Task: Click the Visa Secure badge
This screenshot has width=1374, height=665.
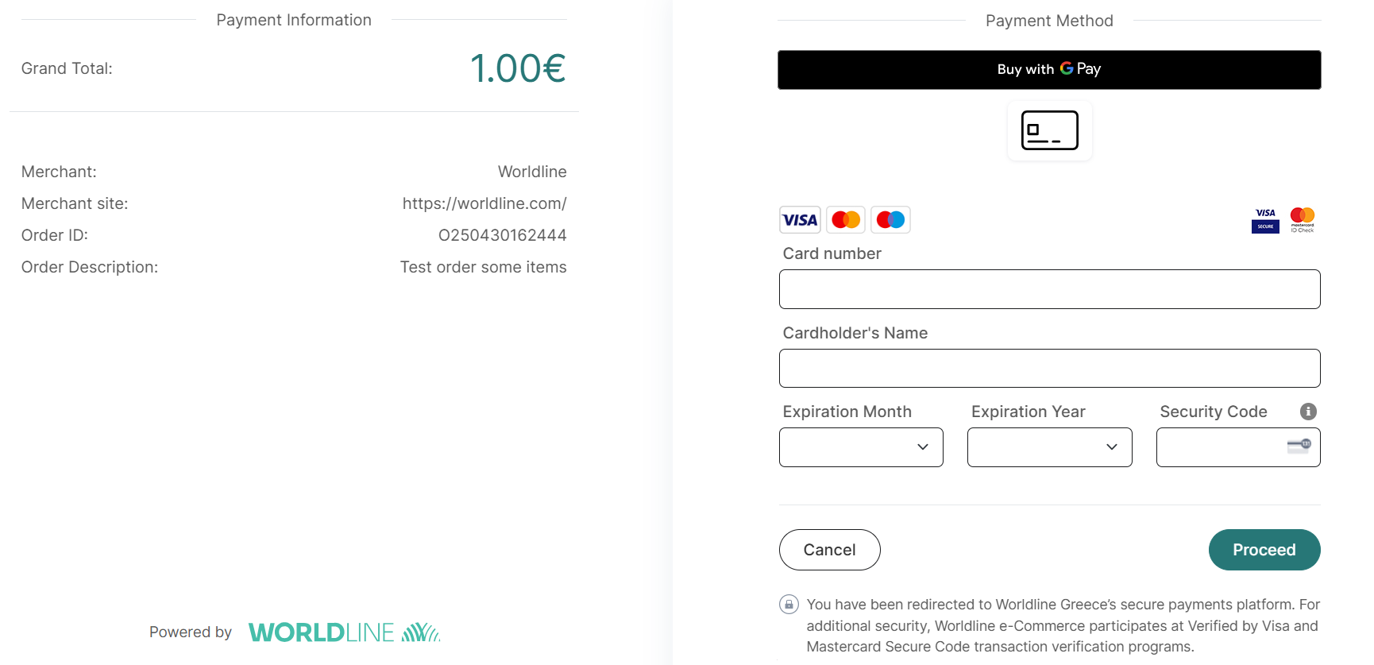Action: (x=1265, y=220)
